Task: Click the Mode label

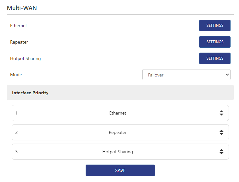Action: point(16,75)
